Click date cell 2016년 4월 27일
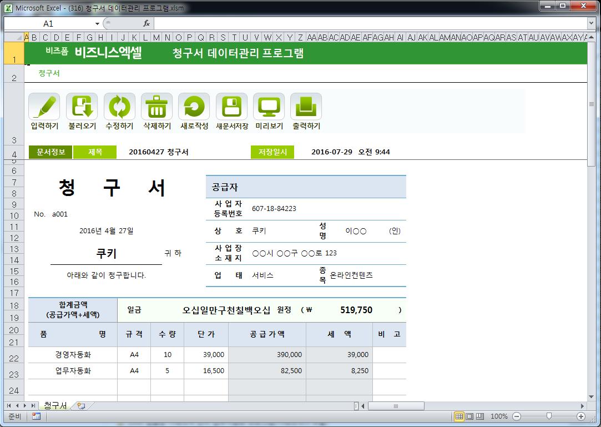 click(106, 230)
